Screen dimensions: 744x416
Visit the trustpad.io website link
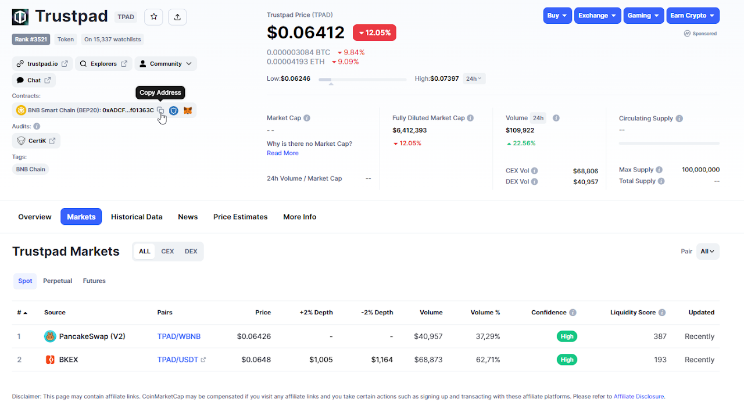pyautogui.click(x=42, y=64)
